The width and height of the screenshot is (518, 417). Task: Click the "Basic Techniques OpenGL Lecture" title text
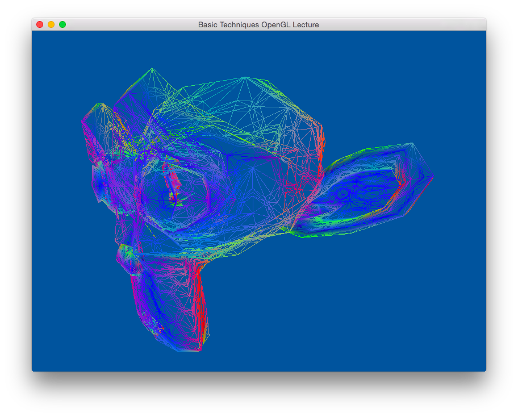click(x=258, y=24)
